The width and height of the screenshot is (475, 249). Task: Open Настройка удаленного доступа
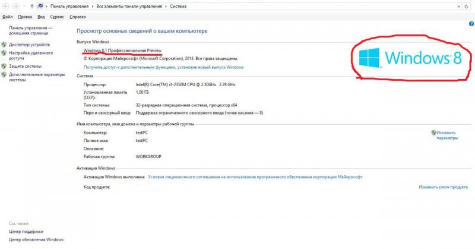(x=31, y=55)
